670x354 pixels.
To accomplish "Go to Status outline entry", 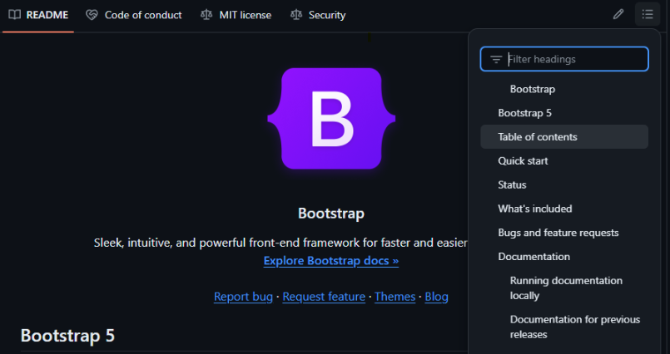I will (x=564, y=184).
